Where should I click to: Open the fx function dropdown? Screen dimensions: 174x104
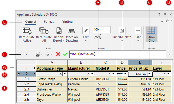click(x=49, y=54)
